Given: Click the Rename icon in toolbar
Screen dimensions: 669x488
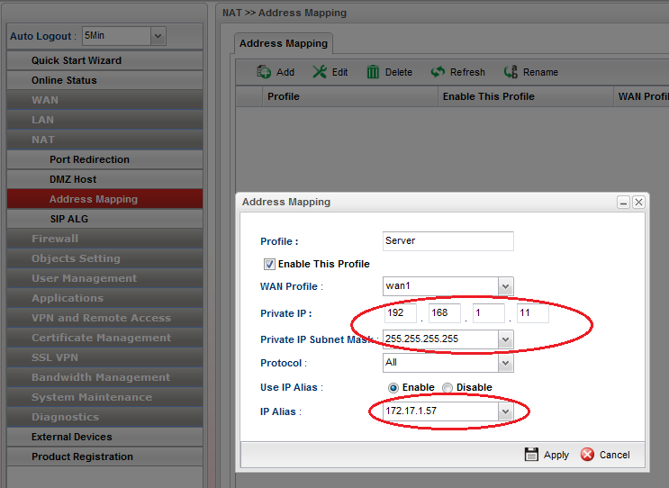Looking at the screenshot, I should (x=511, y=72).
